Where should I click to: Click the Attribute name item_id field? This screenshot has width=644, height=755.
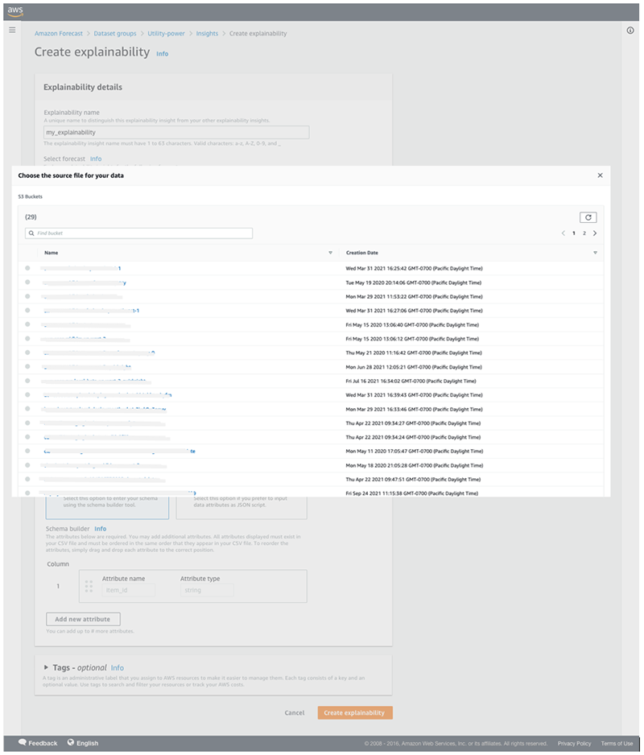[129, 590]
